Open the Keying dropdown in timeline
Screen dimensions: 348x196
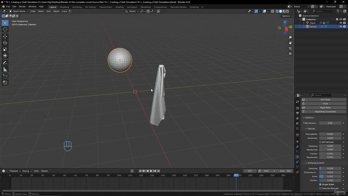coord(27,171)
